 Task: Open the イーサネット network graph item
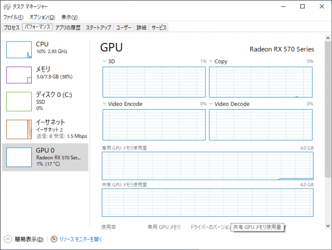pyautogui.click(x=45, y=129)
